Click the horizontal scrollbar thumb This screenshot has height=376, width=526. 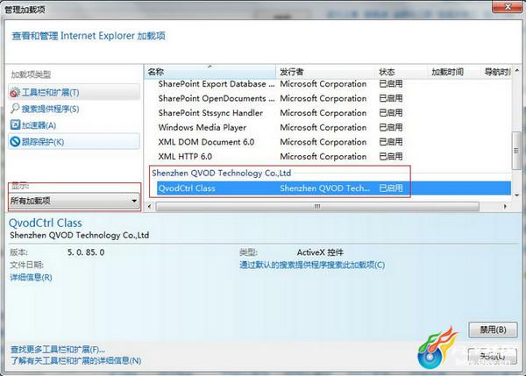[317, 207]
